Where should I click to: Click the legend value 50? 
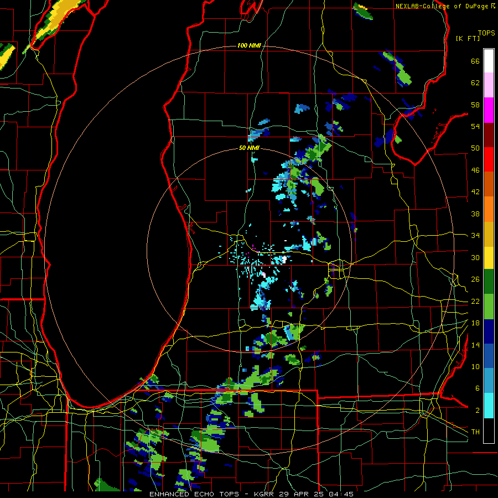[x=475, y=148]
